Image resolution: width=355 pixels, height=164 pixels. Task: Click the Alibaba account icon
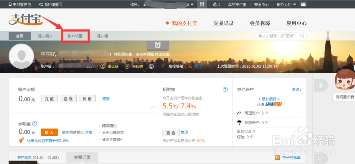[x=239, y=113]
